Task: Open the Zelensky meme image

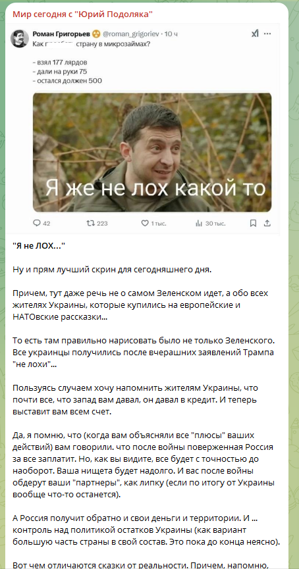Action: pyautogui.click(x=152, y=153)
